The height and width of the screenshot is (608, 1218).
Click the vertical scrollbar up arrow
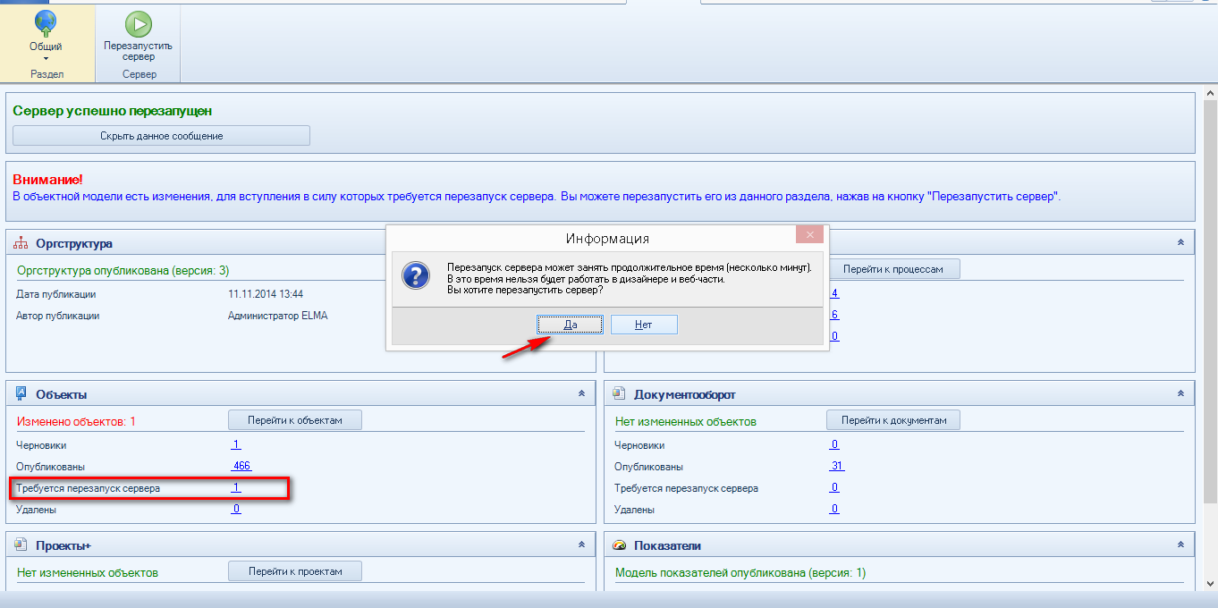1210,93
